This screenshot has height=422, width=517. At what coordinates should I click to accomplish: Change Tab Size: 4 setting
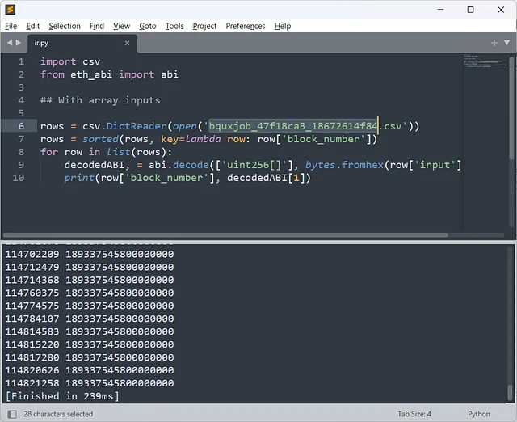coord(414,414)
